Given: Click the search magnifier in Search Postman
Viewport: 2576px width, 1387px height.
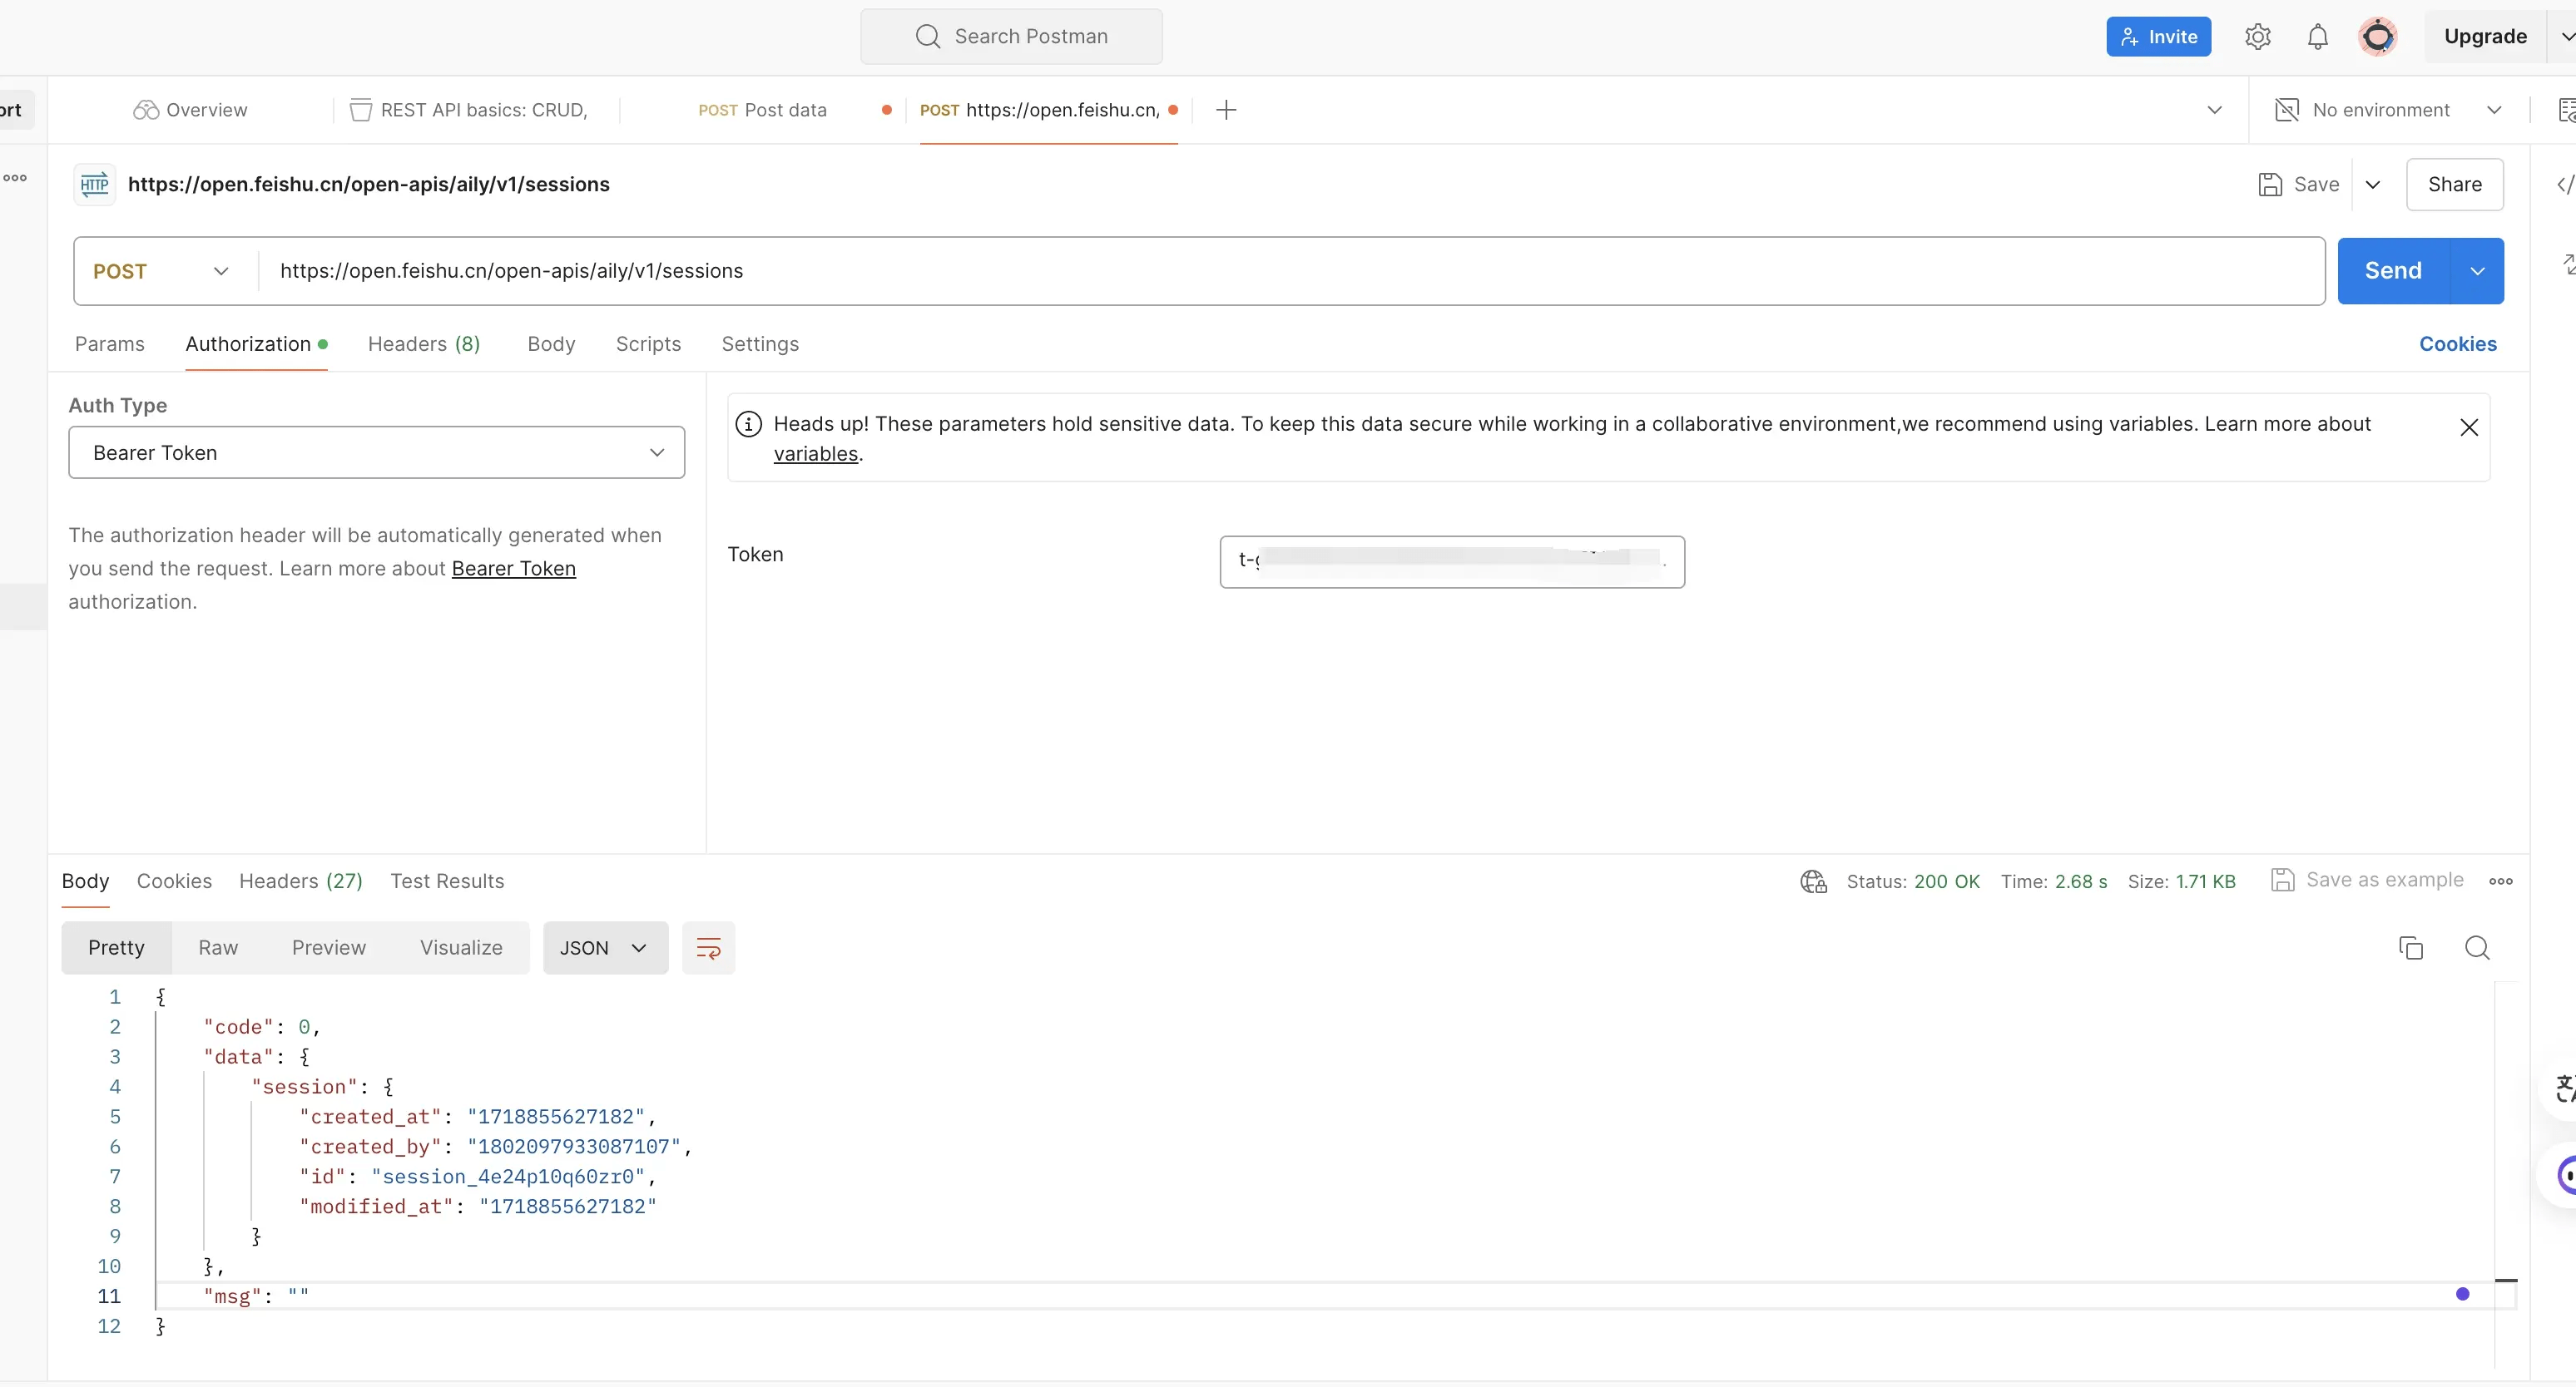Looking at the screenshot, I should [x=927, y=36].
